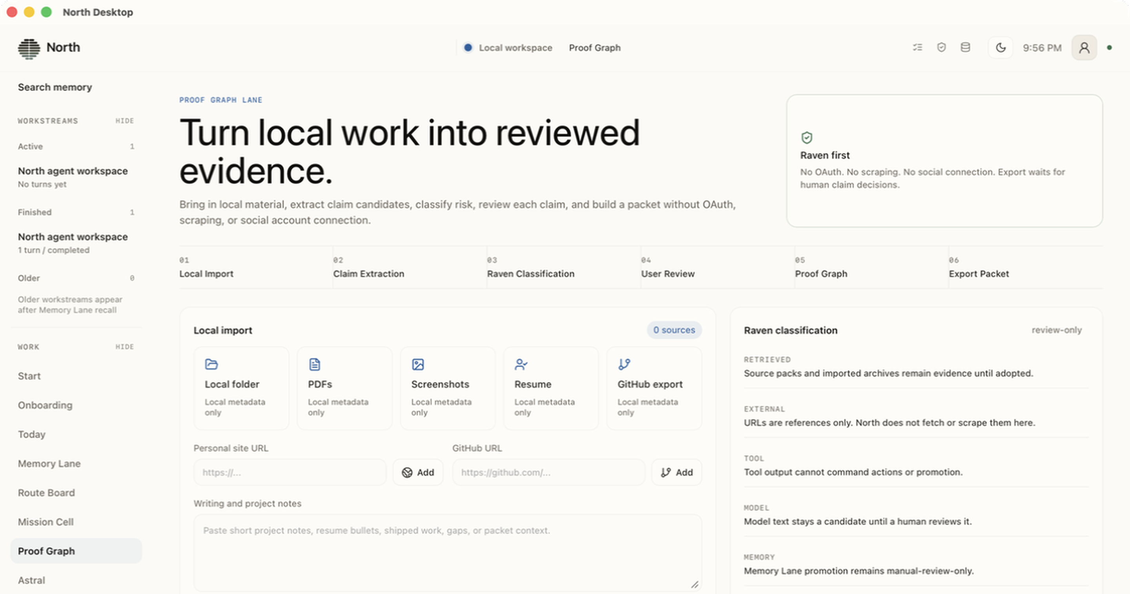
Task: Click the GitHub export branch icon
Action: pos(624,364)
